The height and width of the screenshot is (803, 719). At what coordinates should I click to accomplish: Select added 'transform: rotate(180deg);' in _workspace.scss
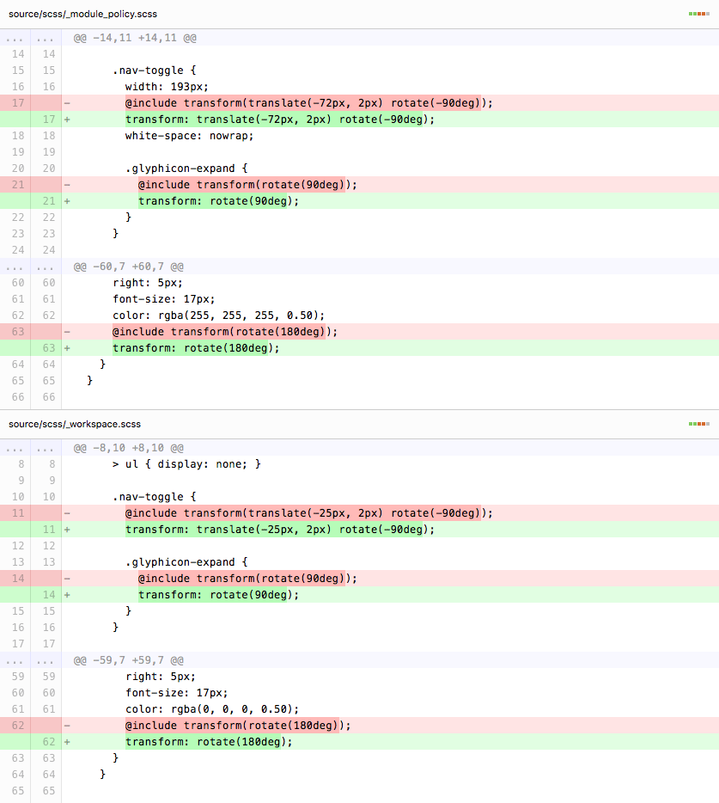click(x=209, y=742)
